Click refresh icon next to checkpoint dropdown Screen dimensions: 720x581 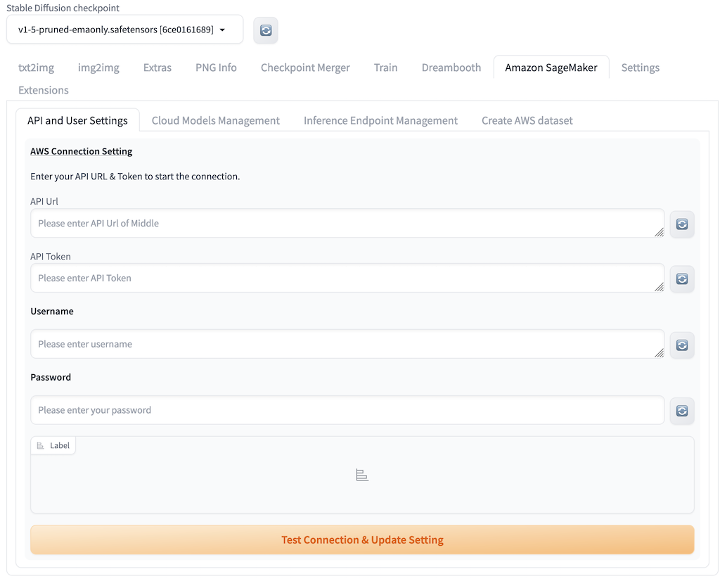[x=265, y=30]
